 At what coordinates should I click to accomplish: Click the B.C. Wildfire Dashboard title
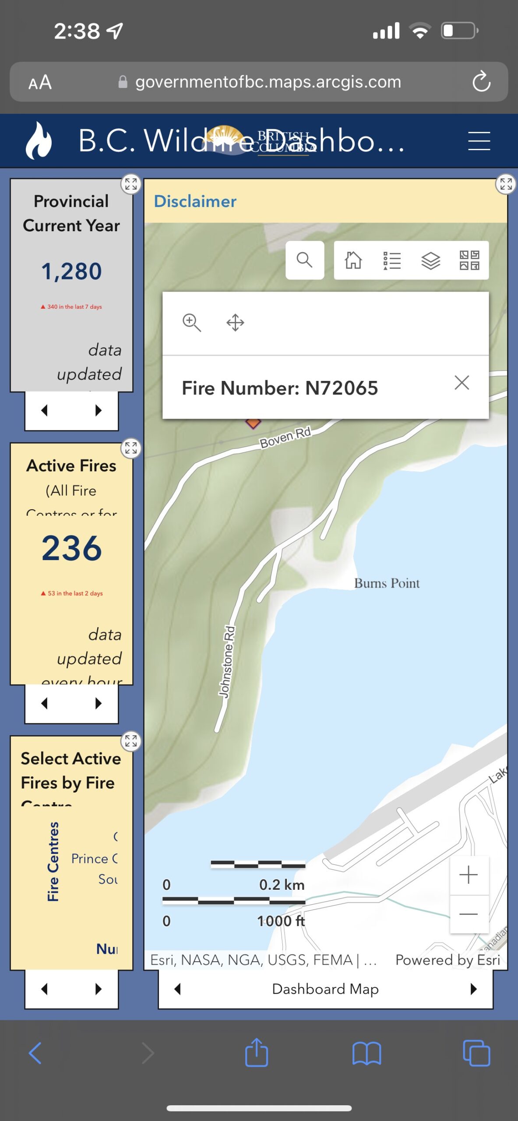[x=241, y=141]
